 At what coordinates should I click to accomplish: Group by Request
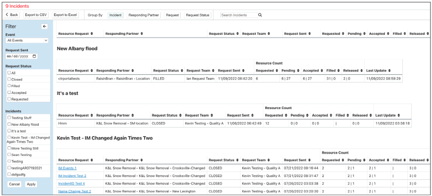point(172,15)
